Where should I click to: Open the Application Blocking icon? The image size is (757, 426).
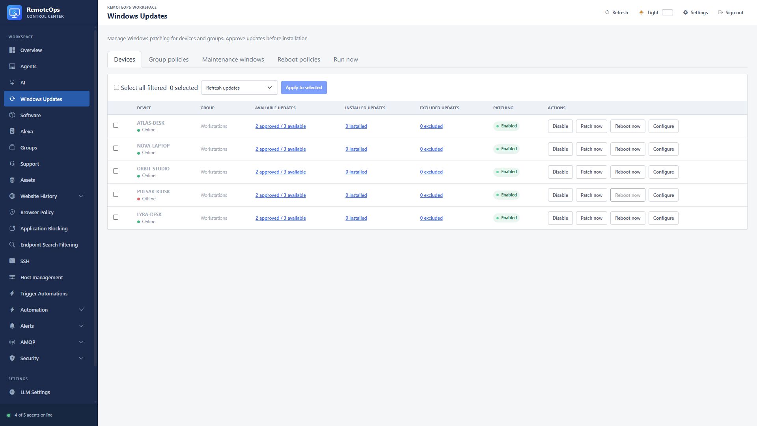coord(12,228)
